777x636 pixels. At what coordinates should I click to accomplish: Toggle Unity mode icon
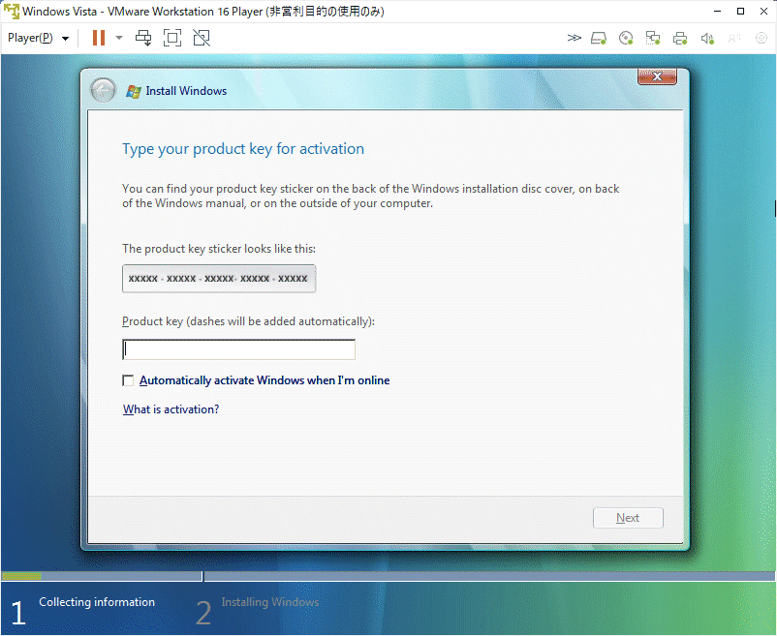[x=202, y=38]
